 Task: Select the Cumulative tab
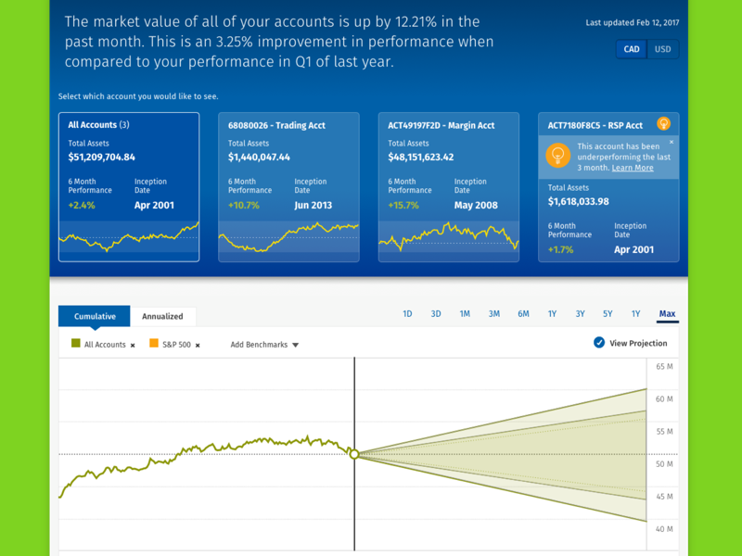click(x=95, y=316)
